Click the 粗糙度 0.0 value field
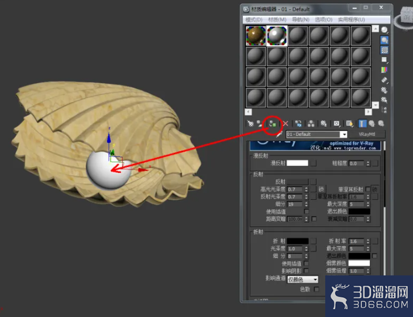413x317 pixels. [x=357, y=163]
